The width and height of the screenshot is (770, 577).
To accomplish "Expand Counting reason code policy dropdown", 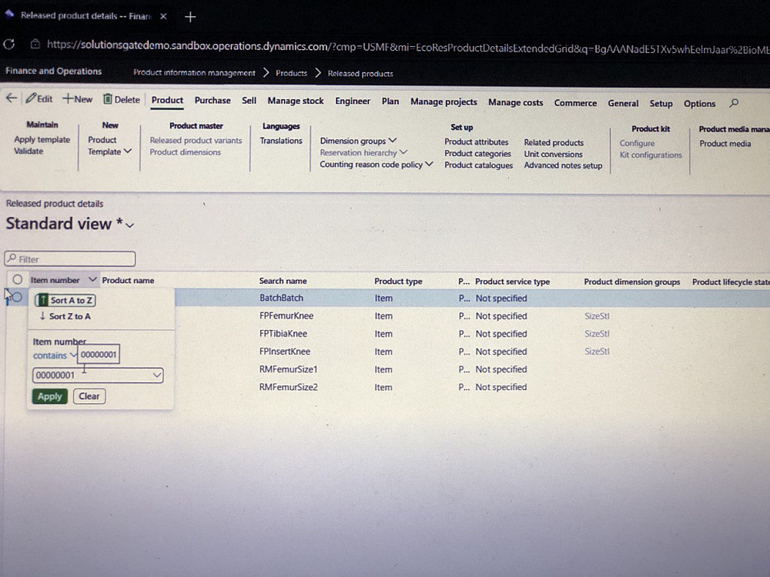I will [377, 165].
